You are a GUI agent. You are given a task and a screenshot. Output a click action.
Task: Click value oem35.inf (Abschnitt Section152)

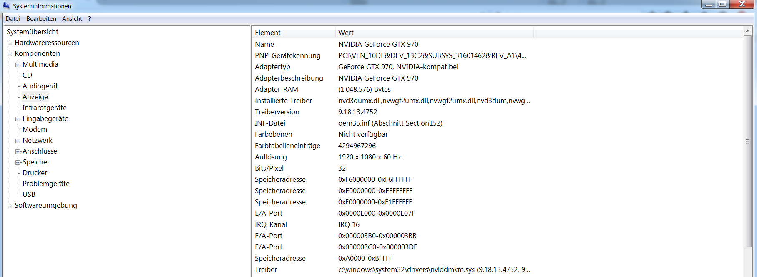pyautogui.click(x=390, y=123)
